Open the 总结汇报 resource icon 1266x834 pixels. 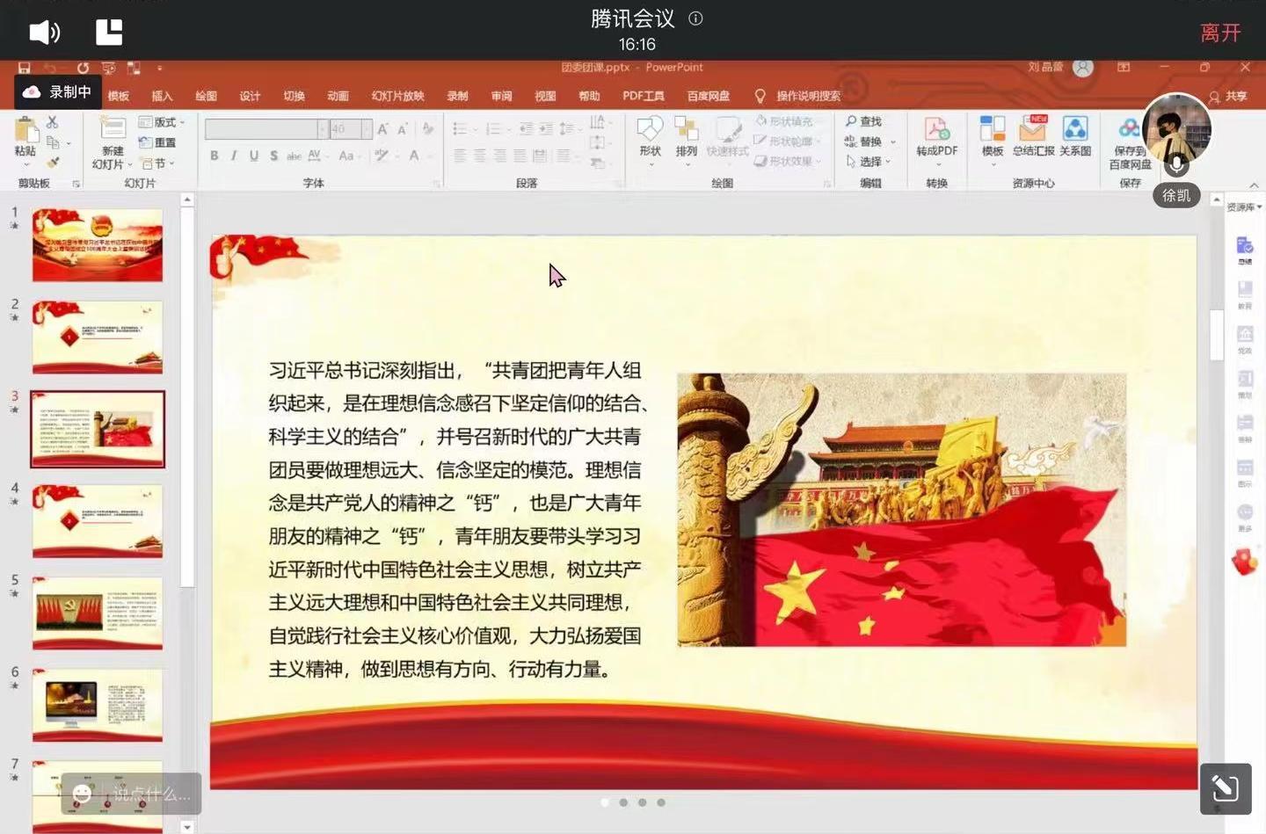(x=1033, y=132)
